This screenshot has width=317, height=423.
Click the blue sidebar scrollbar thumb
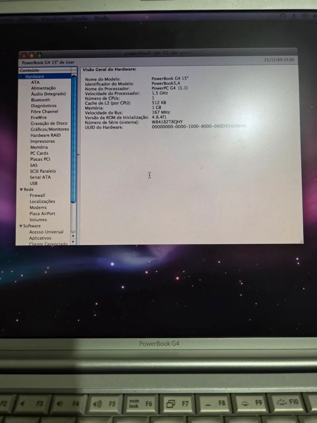point(74,139)
